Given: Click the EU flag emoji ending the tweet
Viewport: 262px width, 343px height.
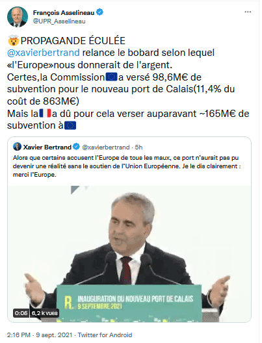Looking at the screenshot, I should click(x=70, y=125).
